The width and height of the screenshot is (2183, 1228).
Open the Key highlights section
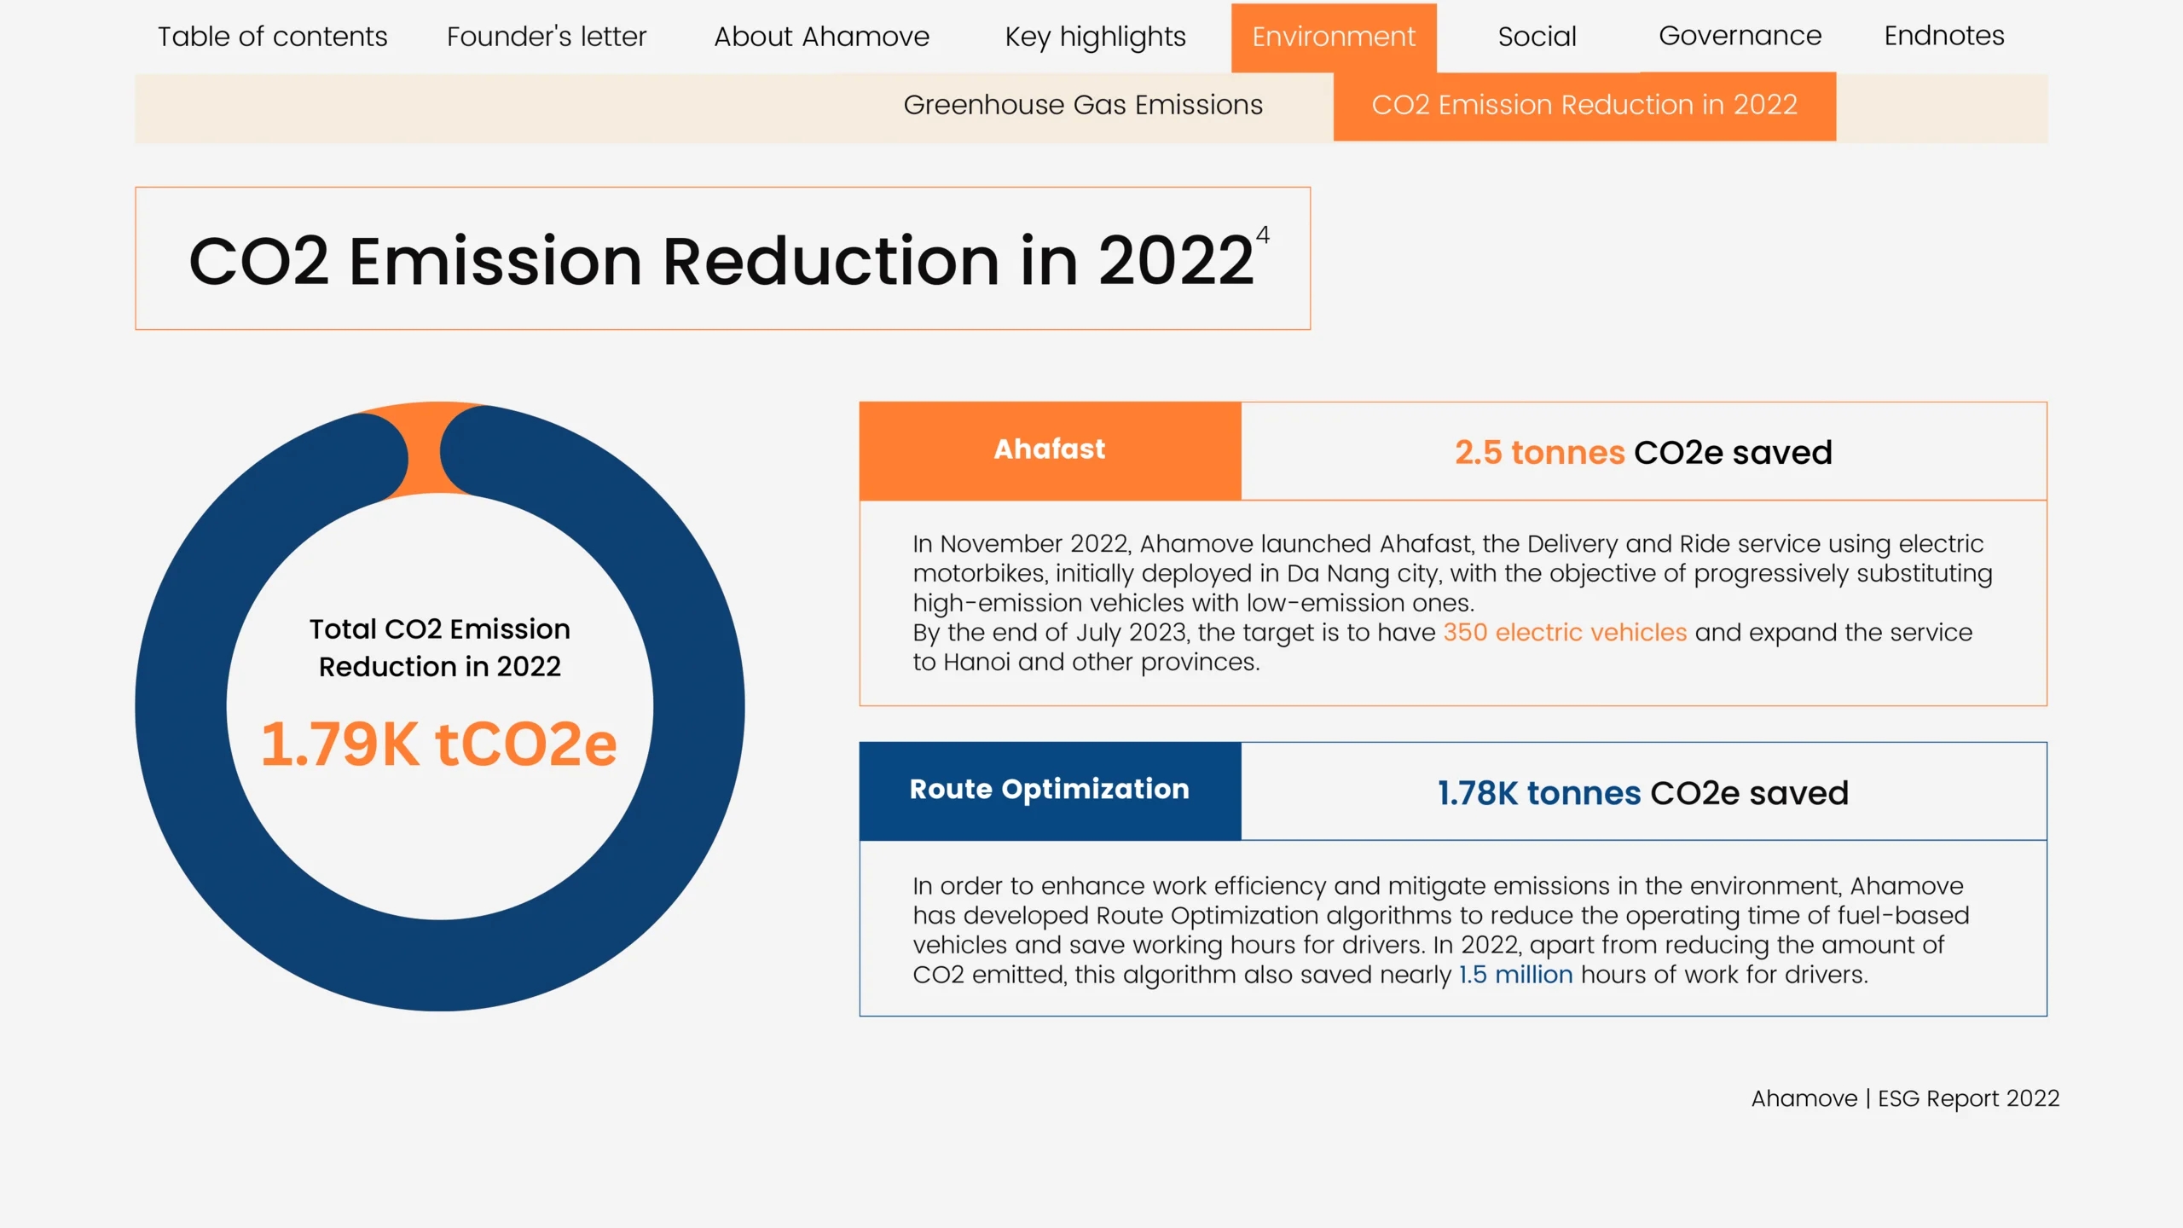(1095, 37)
